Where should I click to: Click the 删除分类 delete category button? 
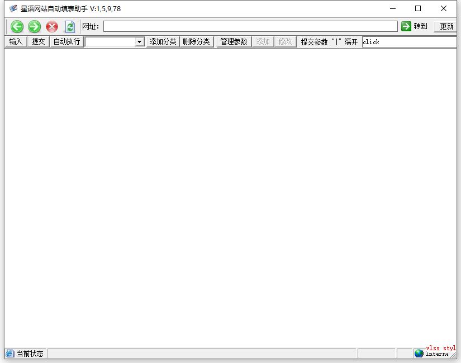[196, 42]
